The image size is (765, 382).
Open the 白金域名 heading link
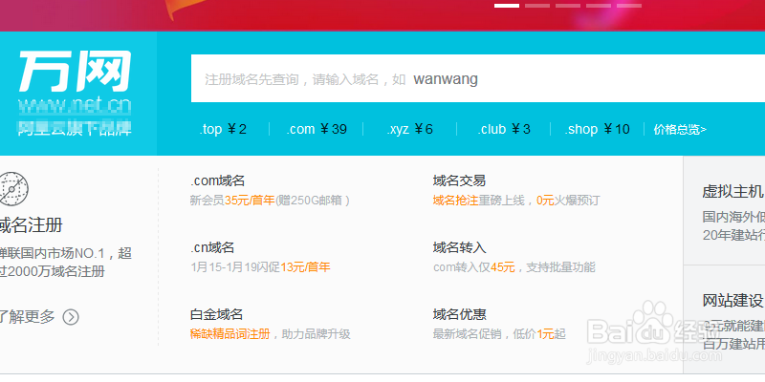pyautogui.click(x=217, y=314)
